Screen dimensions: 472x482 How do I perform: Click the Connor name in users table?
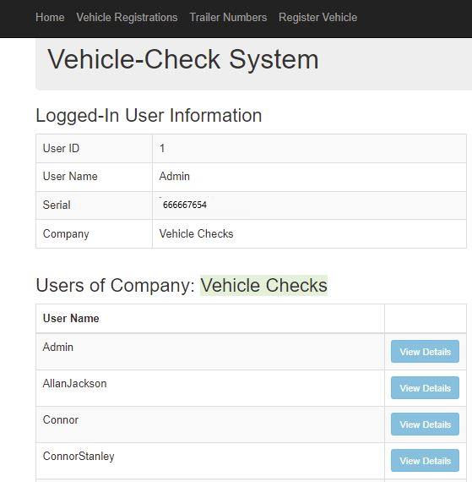[61, 420]
